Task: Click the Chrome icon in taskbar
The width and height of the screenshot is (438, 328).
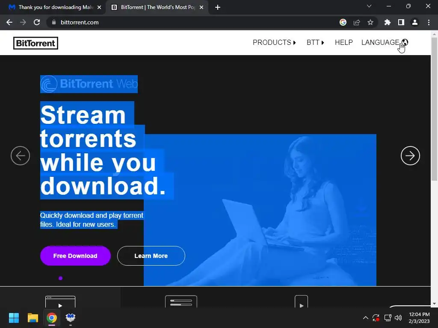Action: [x=52, y=318]
